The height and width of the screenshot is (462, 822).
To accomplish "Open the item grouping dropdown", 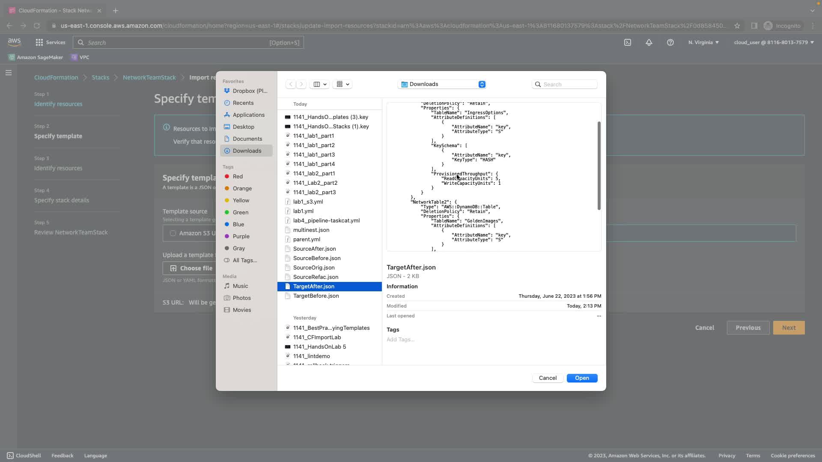I will point(343,84).
